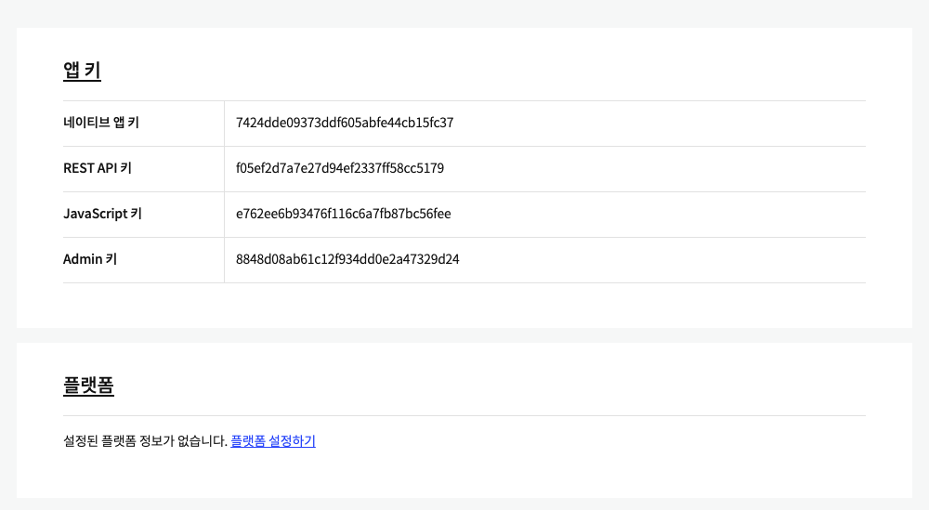Click the 앱 키 section heading
This screenshot has width=929, height=510.
(82, 71)
